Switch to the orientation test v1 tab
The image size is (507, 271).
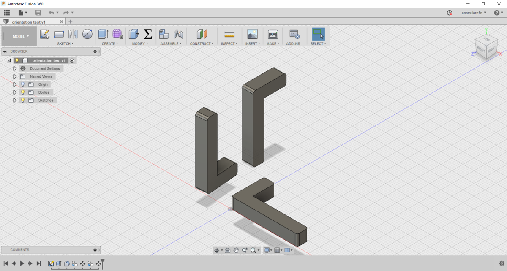pyautogui.click(x=29, y=22)
